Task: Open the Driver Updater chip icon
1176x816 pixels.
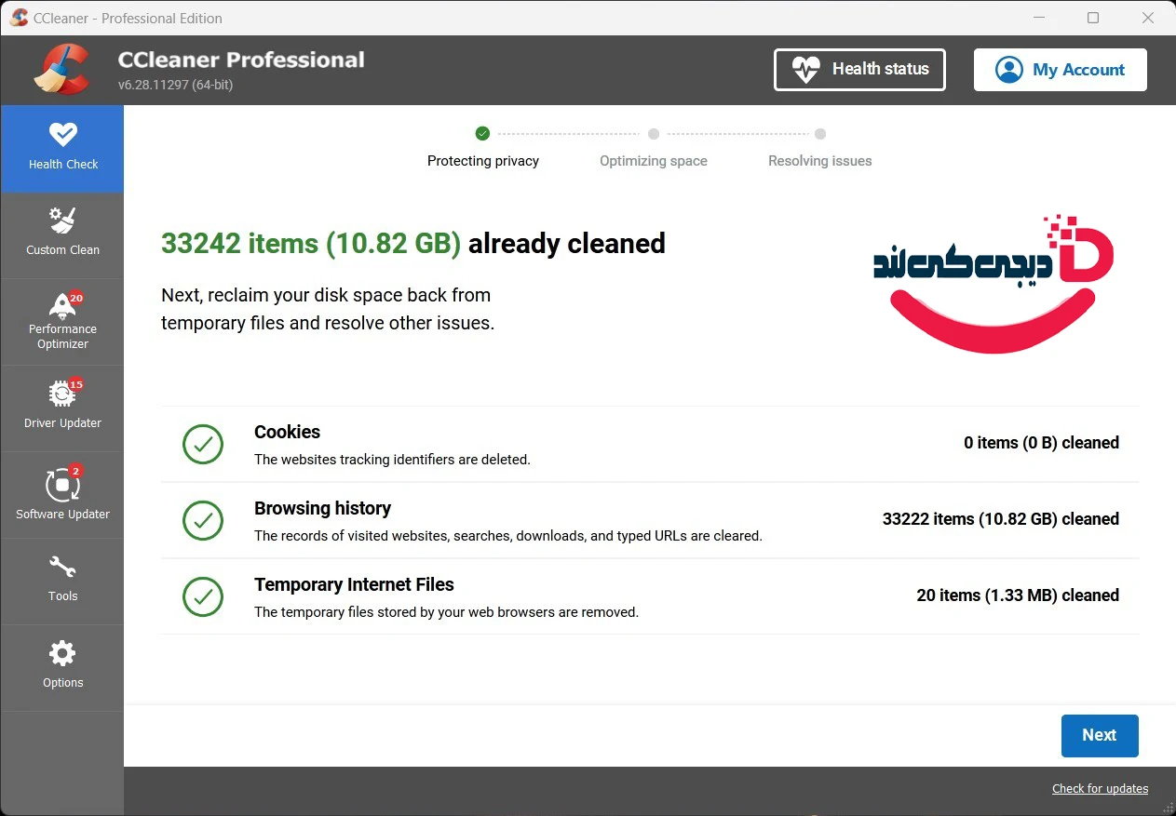Action: [x=61, y=395]
